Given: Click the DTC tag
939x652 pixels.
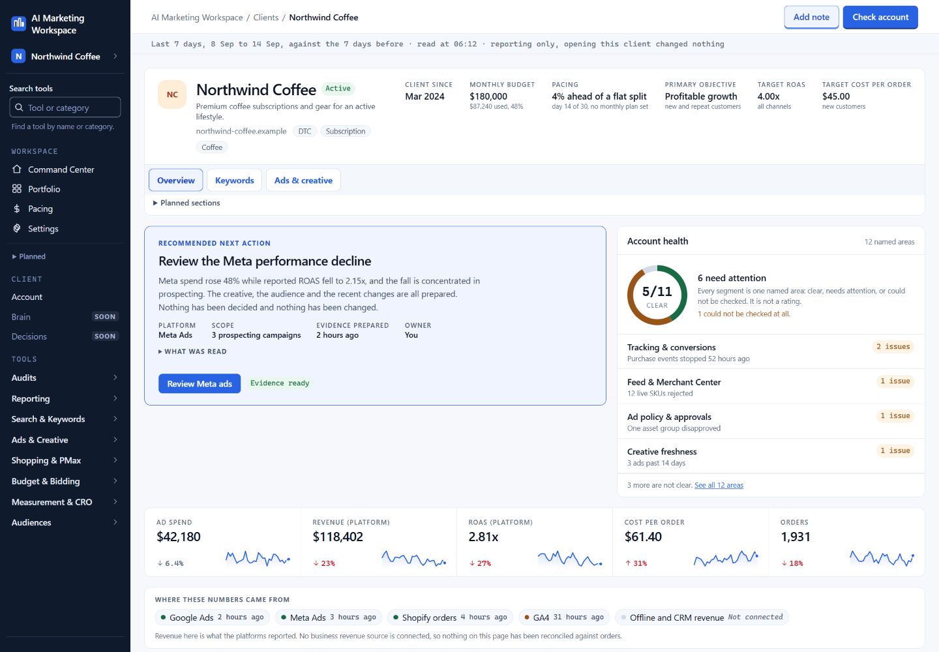Looking at the screenshot, I should [x=305, y=131].
